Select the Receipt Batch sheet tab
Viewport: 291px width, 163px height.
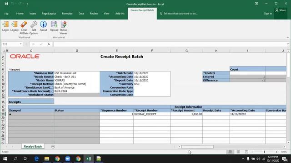click(x=33, y=147)
